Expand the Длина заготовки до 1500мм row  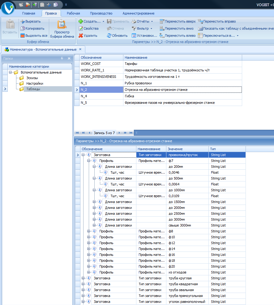pyautogui.click(x=94, y=202)
